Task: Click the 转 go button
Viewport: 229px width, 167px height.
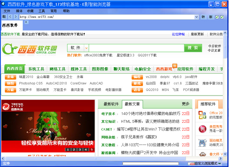Action: (203, 17)
